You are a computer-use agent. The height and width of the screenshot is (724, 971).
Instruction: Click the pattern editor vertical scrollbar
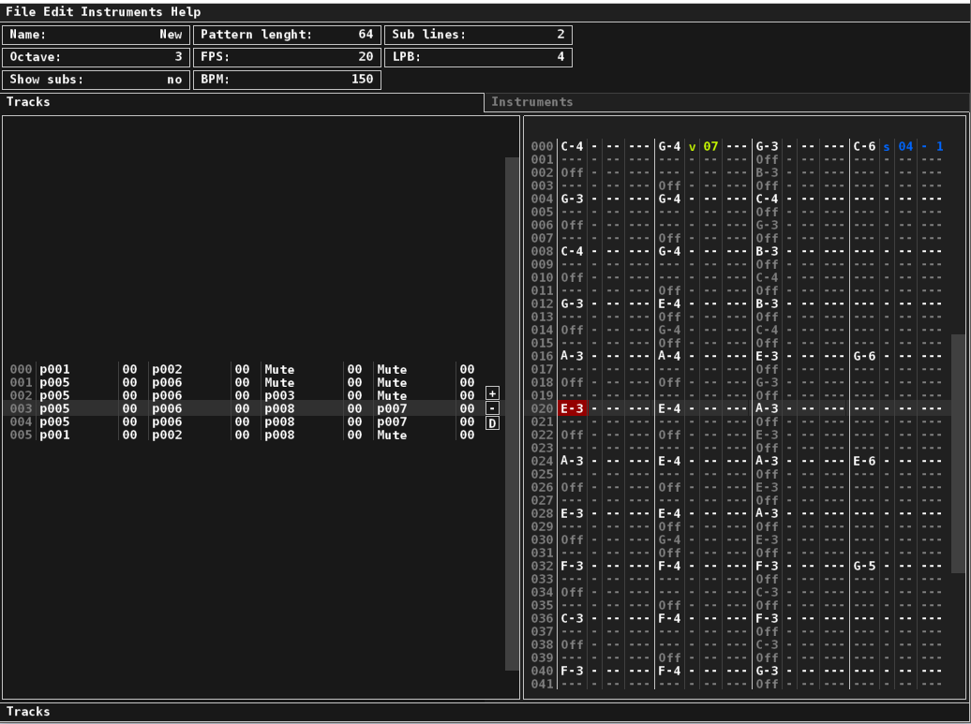[957, 453]
